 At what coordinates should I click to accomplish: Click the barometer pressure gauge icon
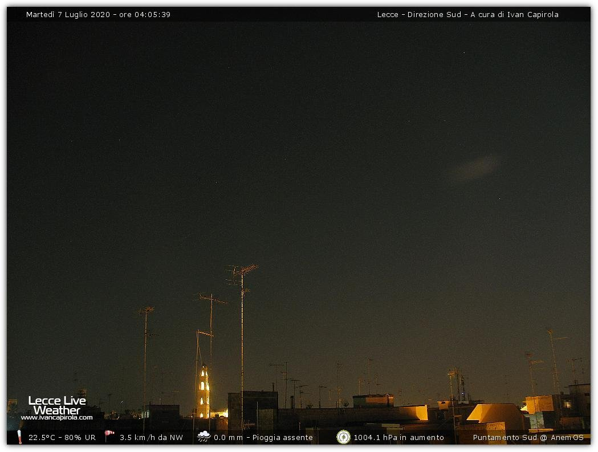click(343, 437)
